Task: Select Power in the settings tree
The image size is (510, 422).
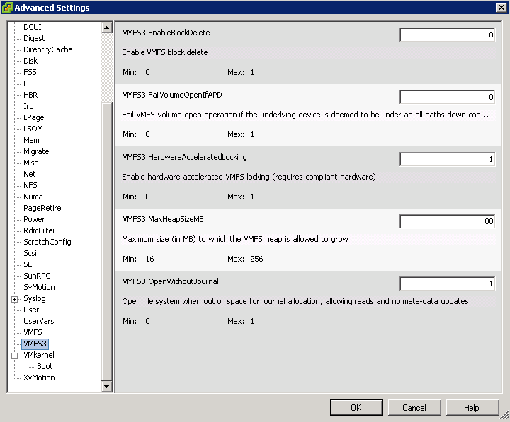Action: (x=34, y=219)
